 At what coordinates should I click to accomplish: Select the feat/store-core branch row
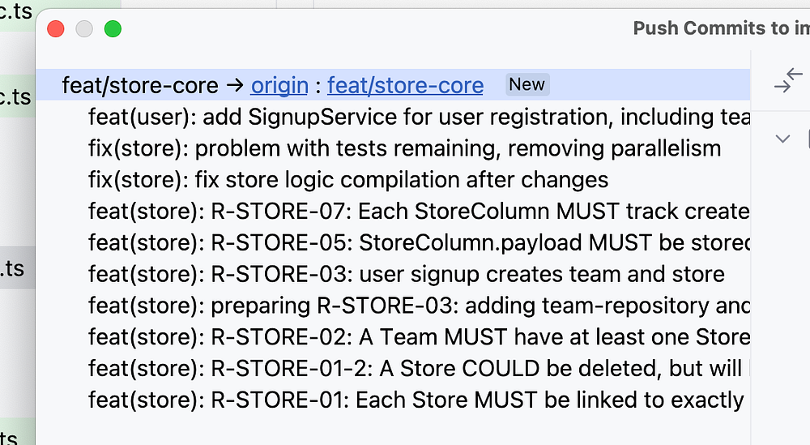coord(139,85)
